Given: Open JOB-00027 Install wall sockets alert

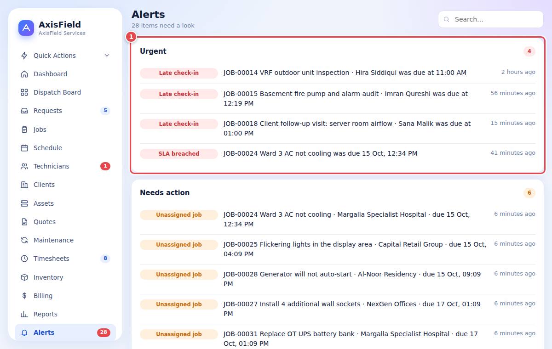Looking at the screenshot, I should pyautogui.click(x=352, y=309).
